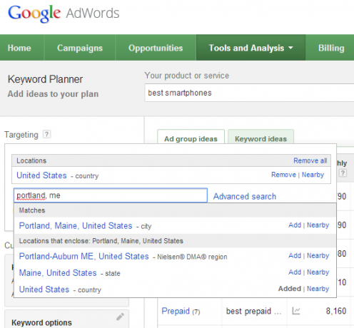Open the Campaigns tab
This screenshot has width=354, height=328.
click(x=80, y=48)
